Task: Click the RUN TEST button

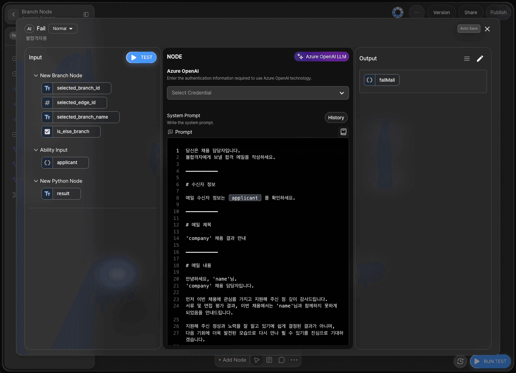Action: (x=490, y=361)
